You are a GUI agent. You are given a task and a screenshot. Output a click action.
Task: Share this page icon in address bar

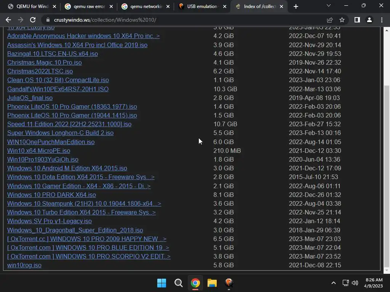coord(330,20)
